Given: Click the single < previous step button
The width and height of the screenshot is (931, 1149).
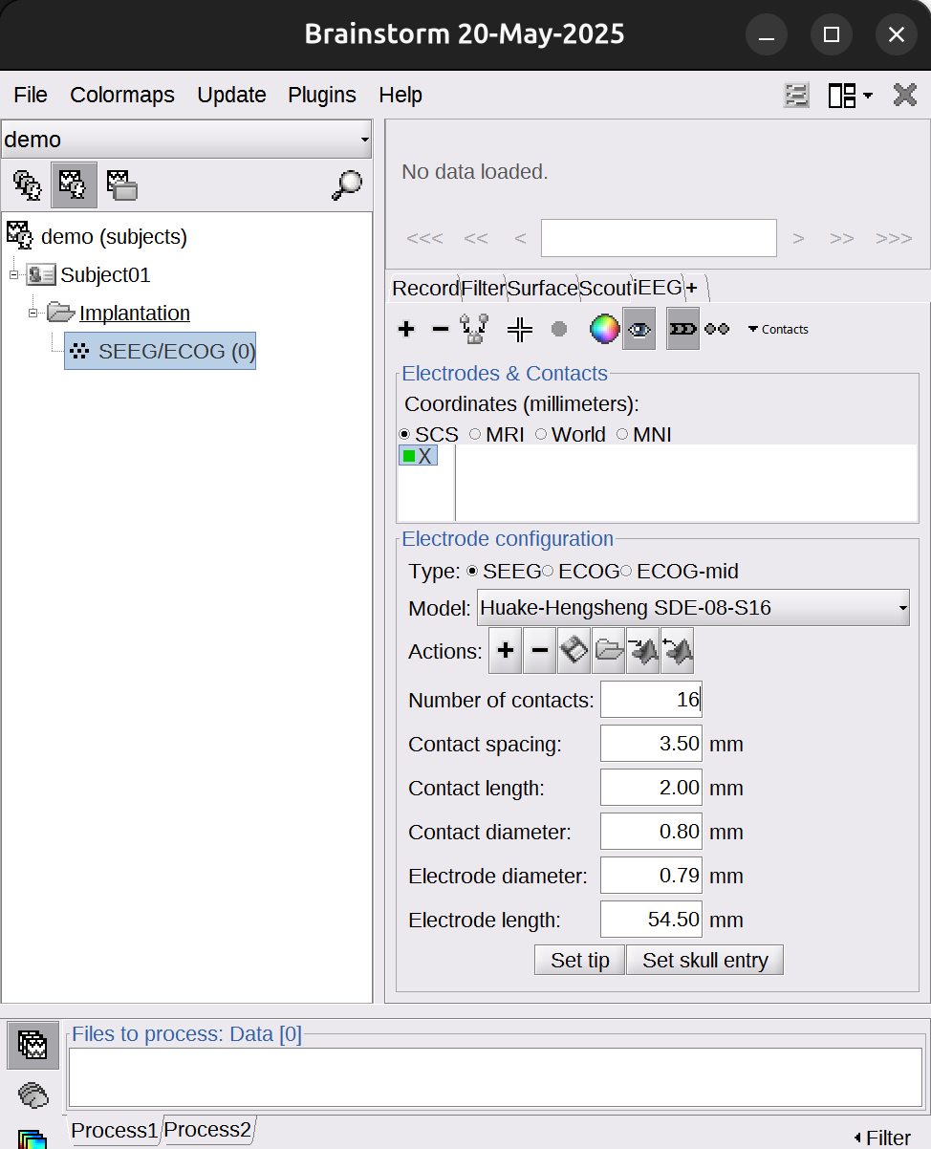Looking at the screenshot, I should point(520,238).
